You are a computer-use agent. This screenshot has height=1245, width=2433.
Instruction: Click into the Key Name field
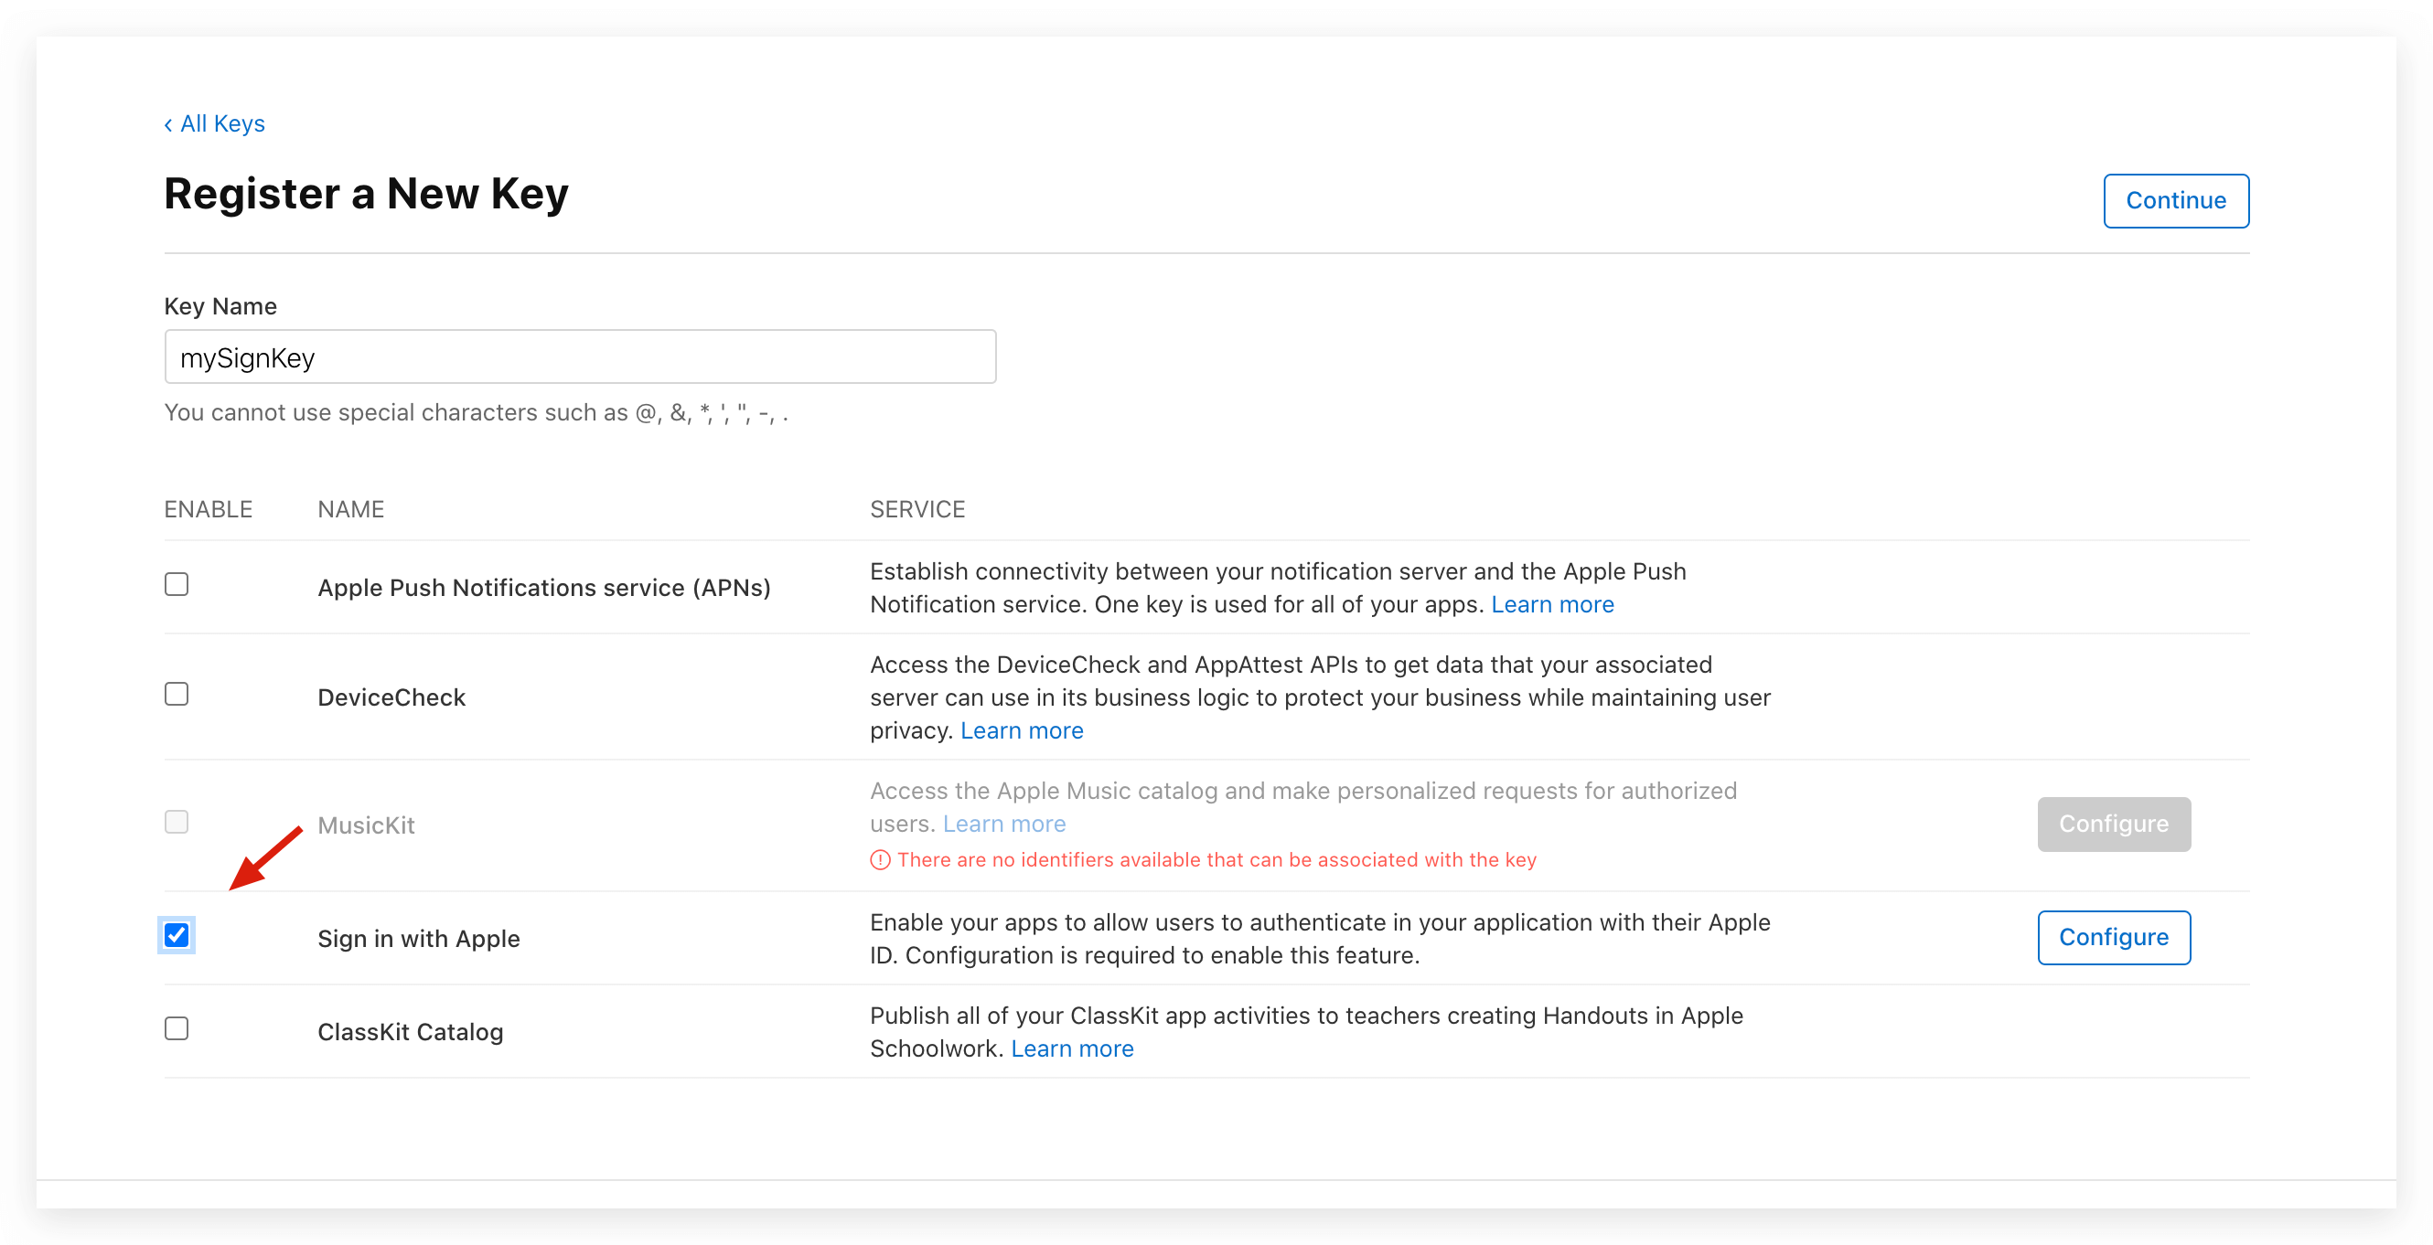pyautogui.click(x=580, y=356)
